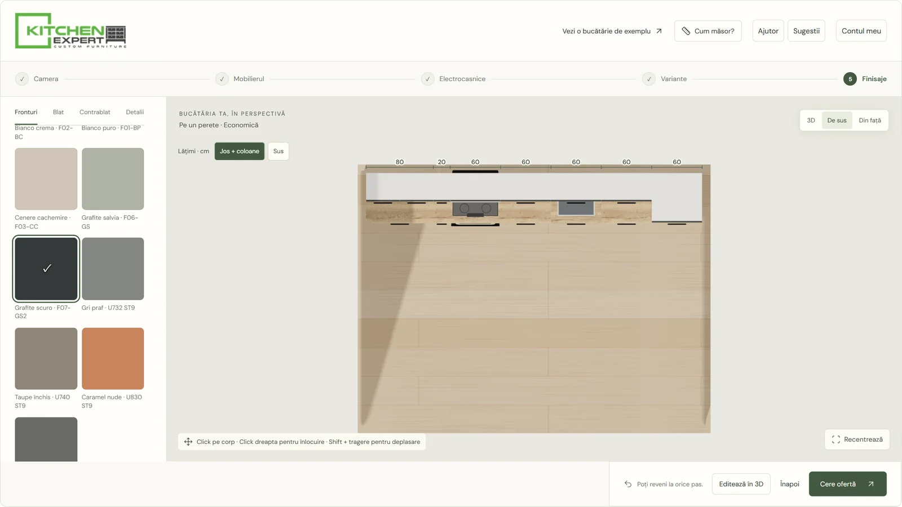Click 'Bianco puro · F01-BP' label
902x507 pixels.
tap(111, 128)
